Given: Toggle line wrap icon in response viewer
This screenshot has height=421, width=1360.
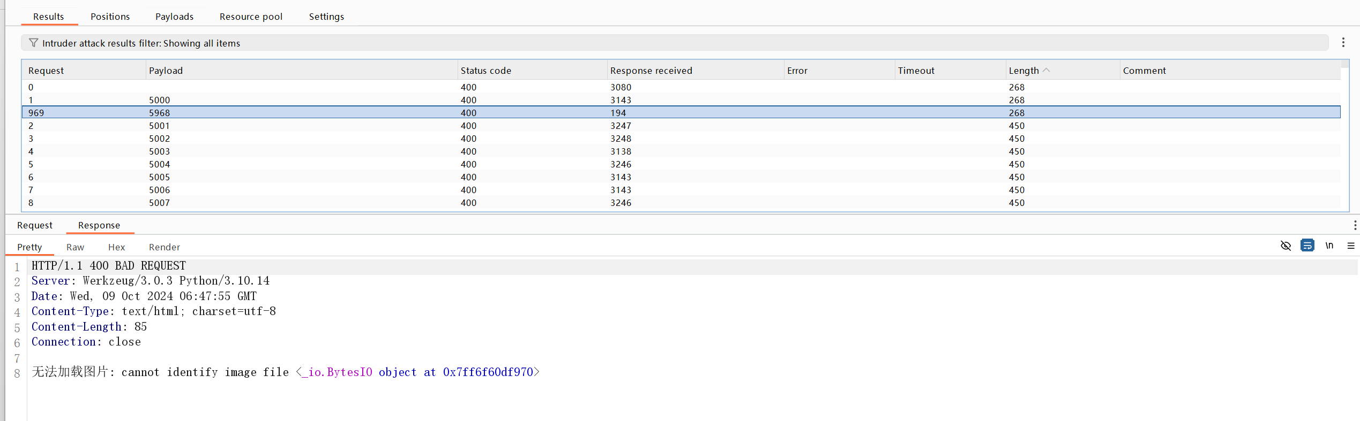Looking at the screenshot, I should click(1307, 246).
